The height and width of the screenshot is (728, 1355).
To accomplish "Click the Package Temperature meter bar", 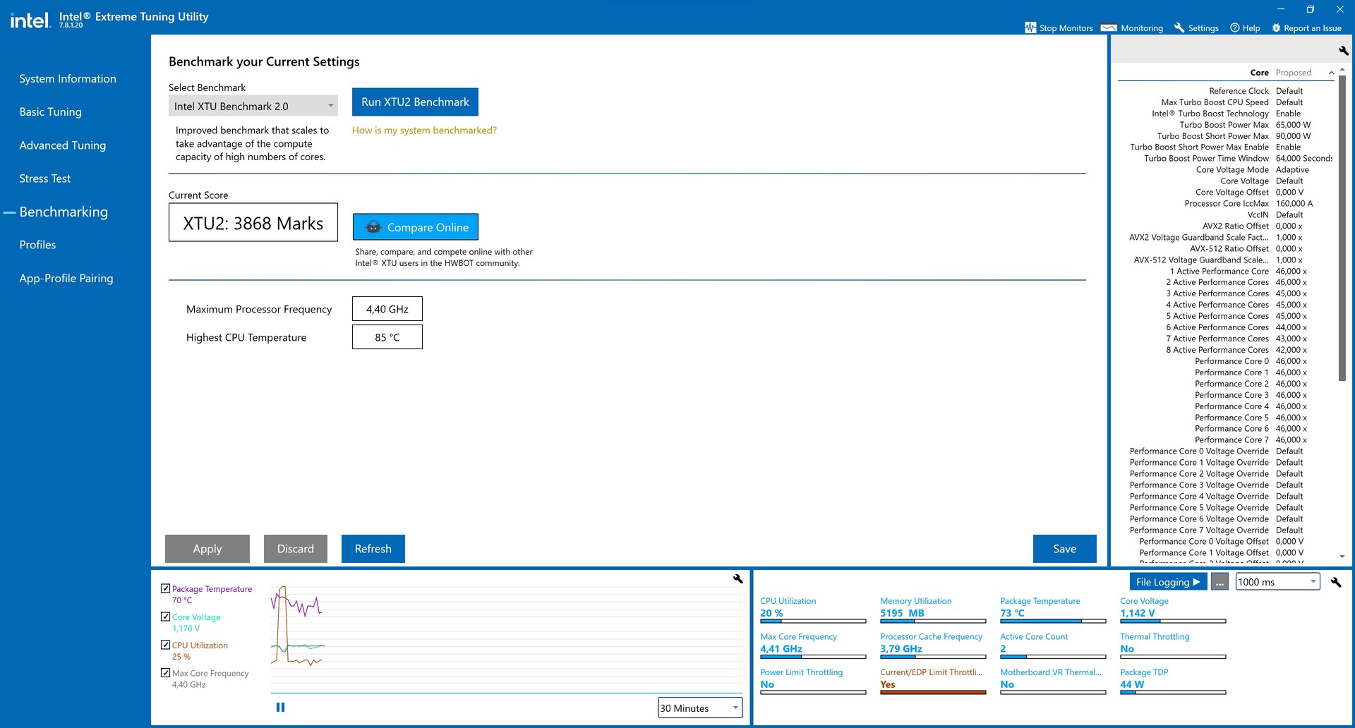I will click(1053, 621).
